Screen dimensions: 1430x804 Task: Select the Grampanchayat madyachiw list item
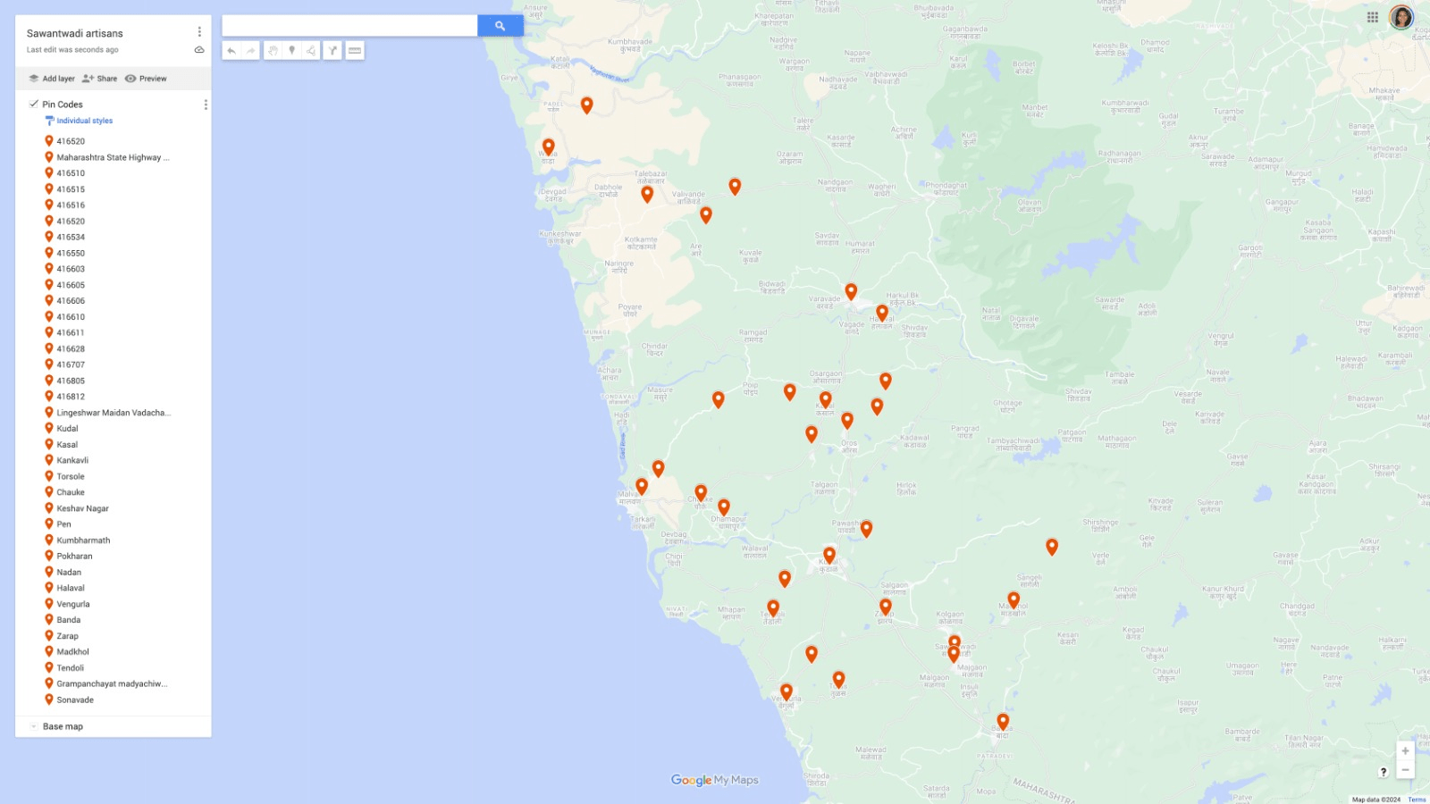tap(114, 683)
